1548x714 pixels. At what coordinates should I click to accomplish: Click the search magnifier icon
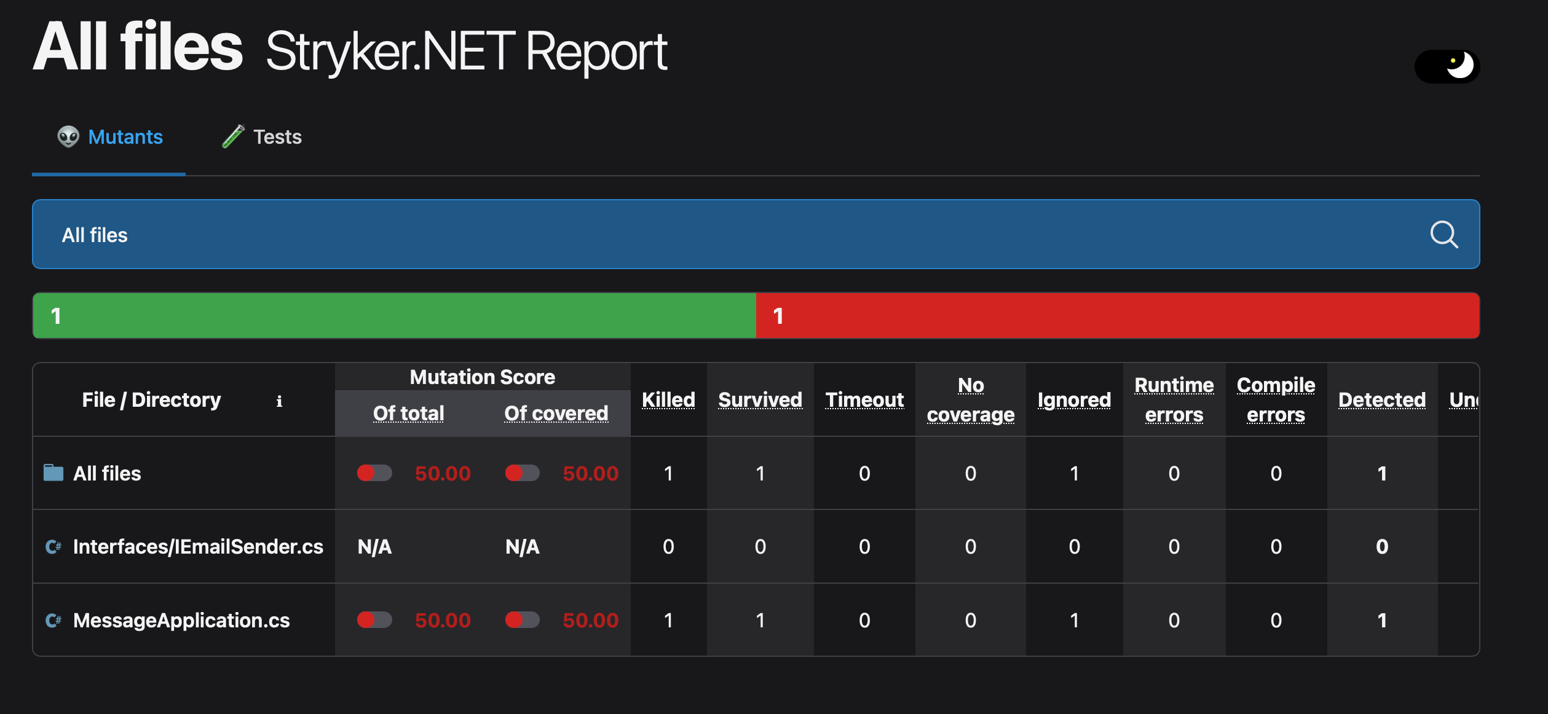tap(1443, 234)
